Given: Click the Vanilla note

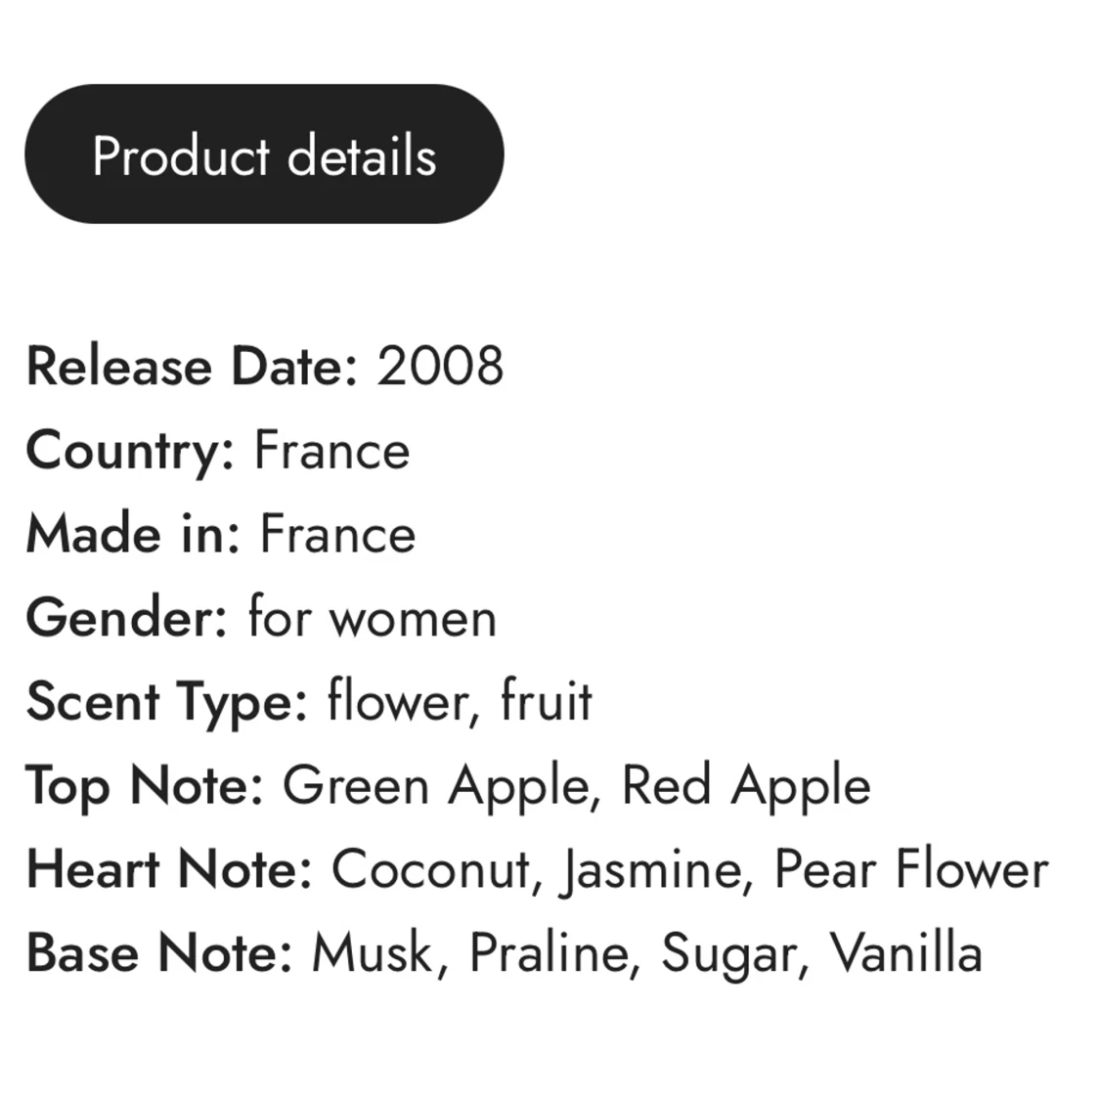Looking at the screenshot, I should click(x=905, y=953).
